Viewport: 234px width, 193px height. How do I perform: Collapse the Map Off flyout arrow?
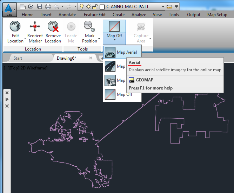tap(114, 40)
